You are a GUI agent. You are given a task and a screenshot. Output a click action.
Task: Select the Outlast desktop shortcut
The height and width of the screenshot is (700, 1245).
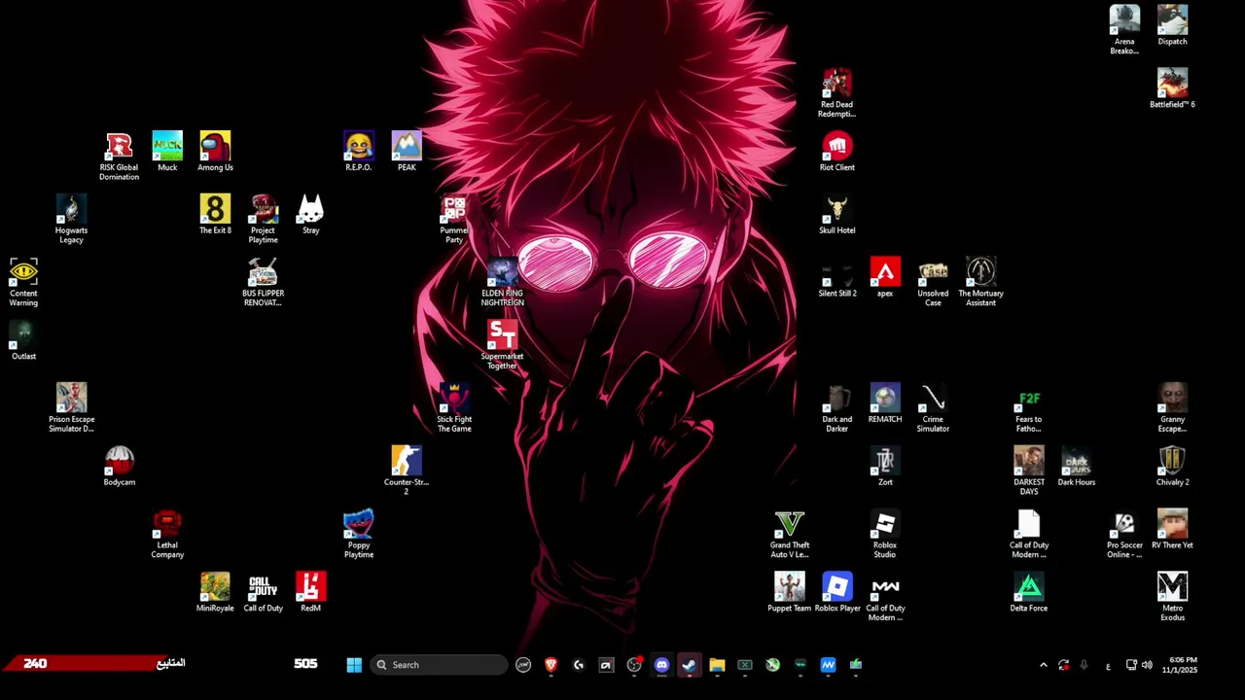[23, 340]
